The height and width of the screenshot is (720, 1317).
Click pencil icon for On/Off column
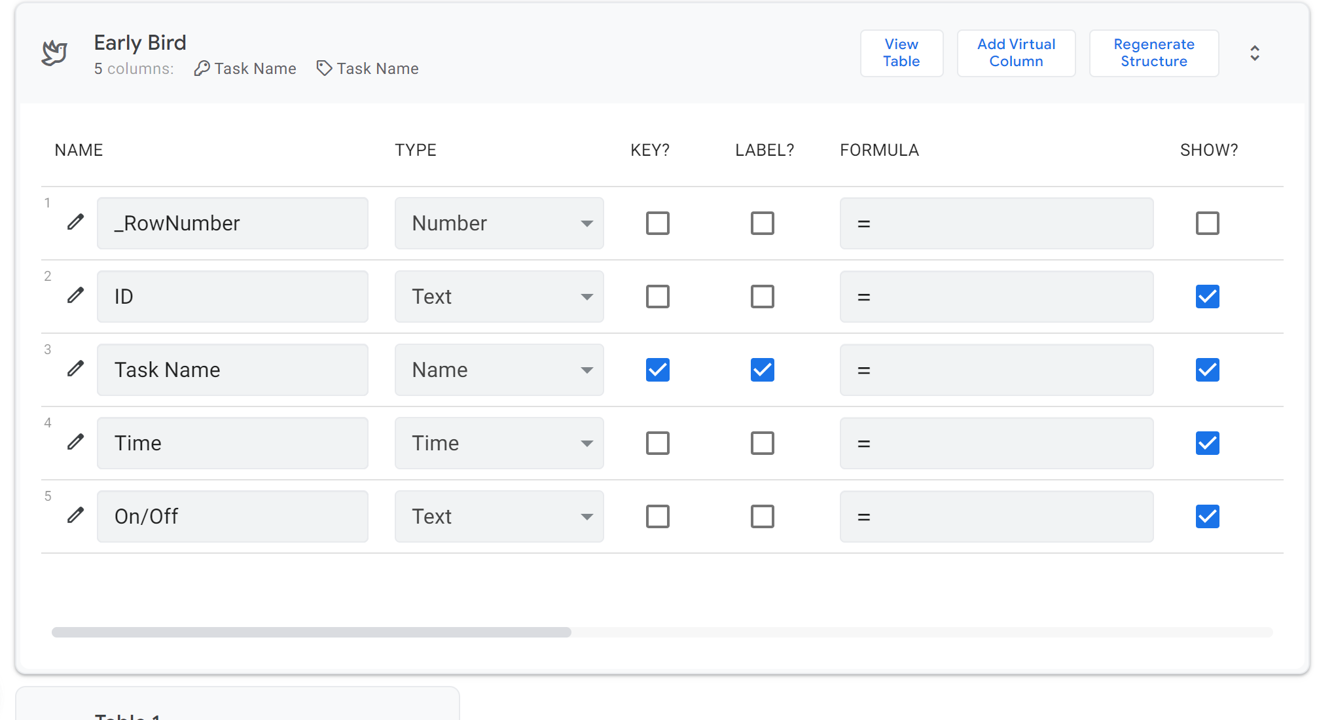[76, 515]
